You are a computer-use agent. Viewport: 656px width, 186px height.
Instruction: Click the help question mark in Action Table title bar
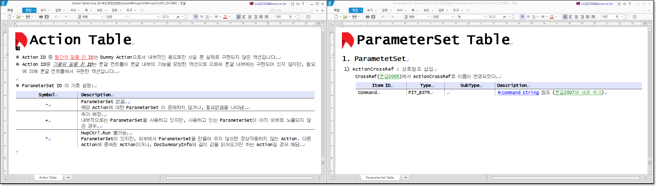pos(303,4)
